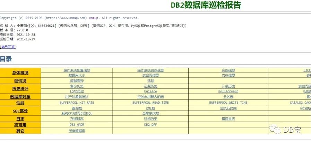Open the CATALOG CACH link
Screen dimensions: 311x143
tap(300, 103)
